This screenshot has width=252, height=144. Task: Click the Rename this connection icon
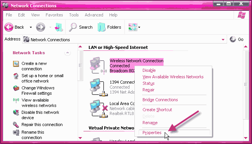[16, 133]
